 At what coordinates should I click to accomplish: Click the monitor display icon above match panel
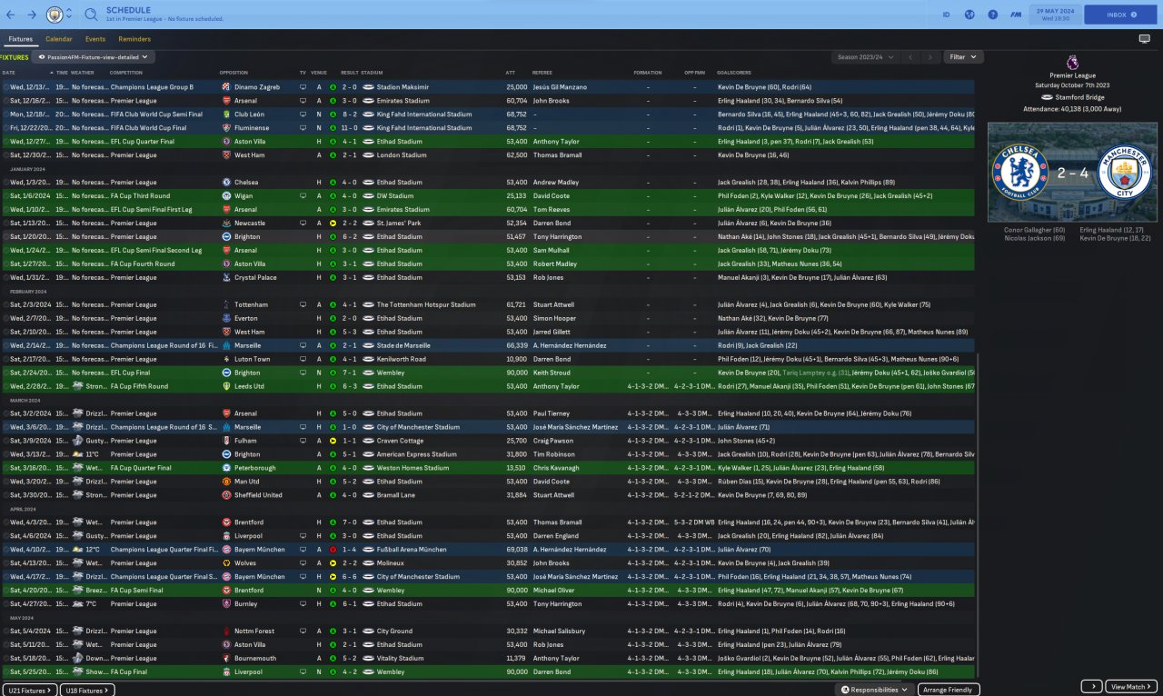(1144, 39)
